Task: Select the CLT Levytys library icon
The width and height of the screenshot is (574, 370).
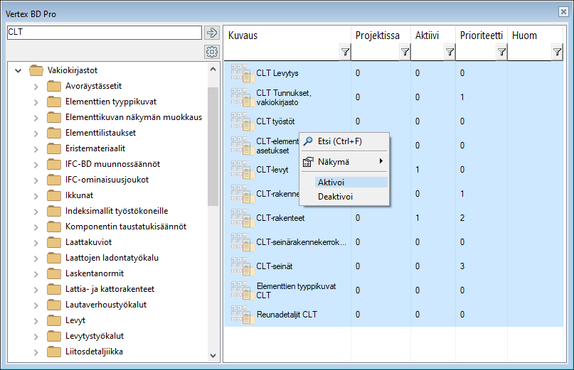Action: click(x=241, y=73)
